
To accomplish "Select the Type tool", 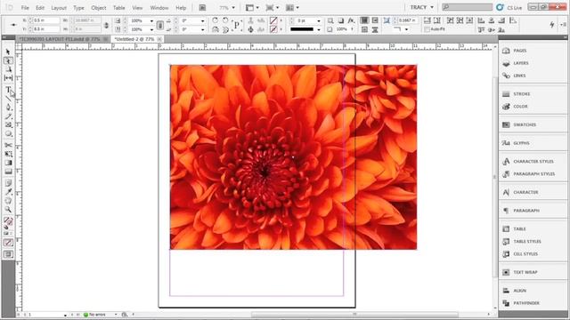I will [8, 89].
